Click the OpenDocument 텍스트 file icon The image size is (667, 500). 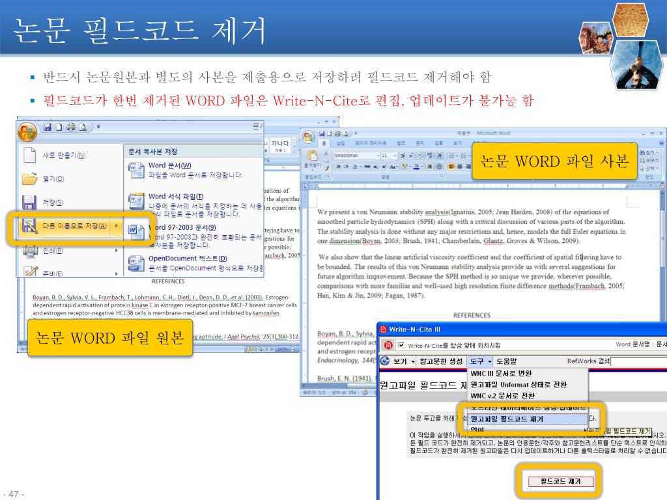click(136, 263)
